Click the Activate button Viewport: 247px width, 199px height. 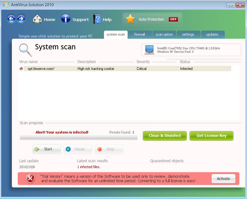(223, 179)
